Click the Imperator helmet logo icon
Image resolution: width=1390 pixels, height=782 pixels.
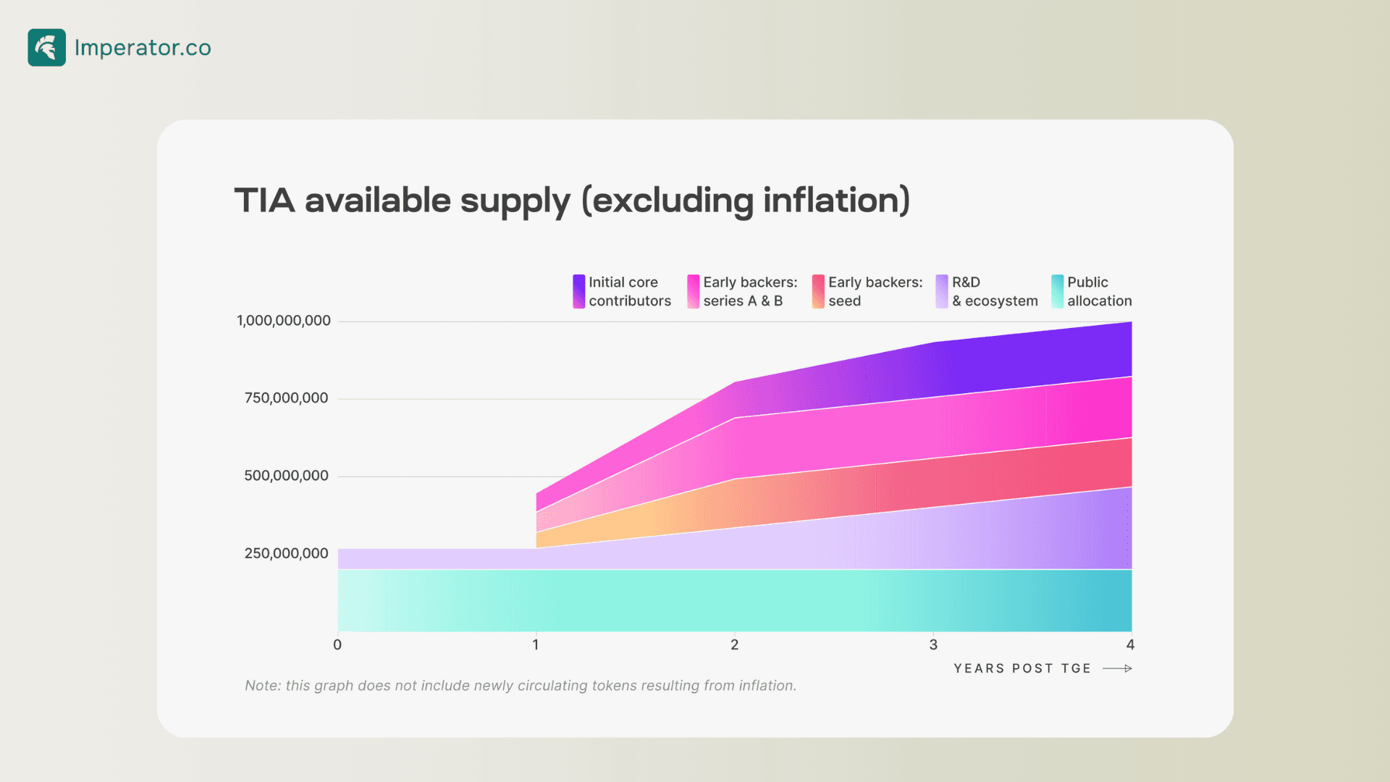tap(47, 48)
